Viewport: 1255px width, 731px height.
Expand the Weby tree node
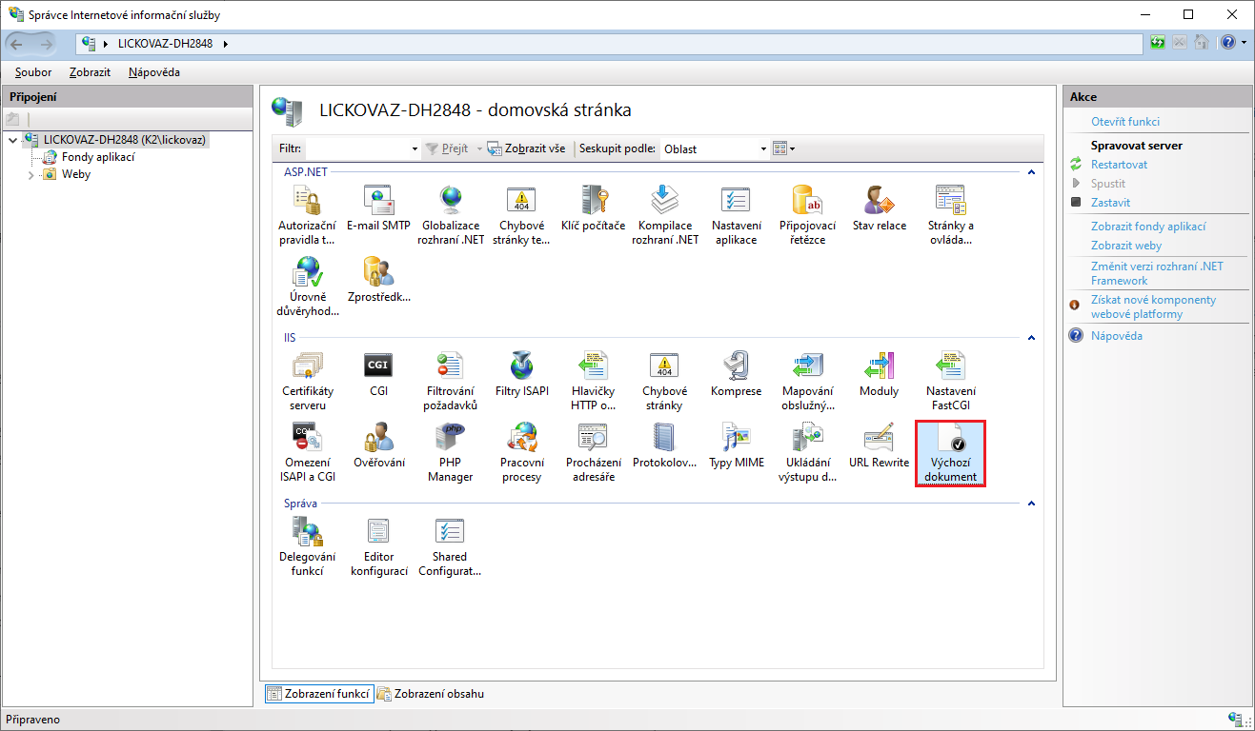pyautogui.click(x=30, y=175)
